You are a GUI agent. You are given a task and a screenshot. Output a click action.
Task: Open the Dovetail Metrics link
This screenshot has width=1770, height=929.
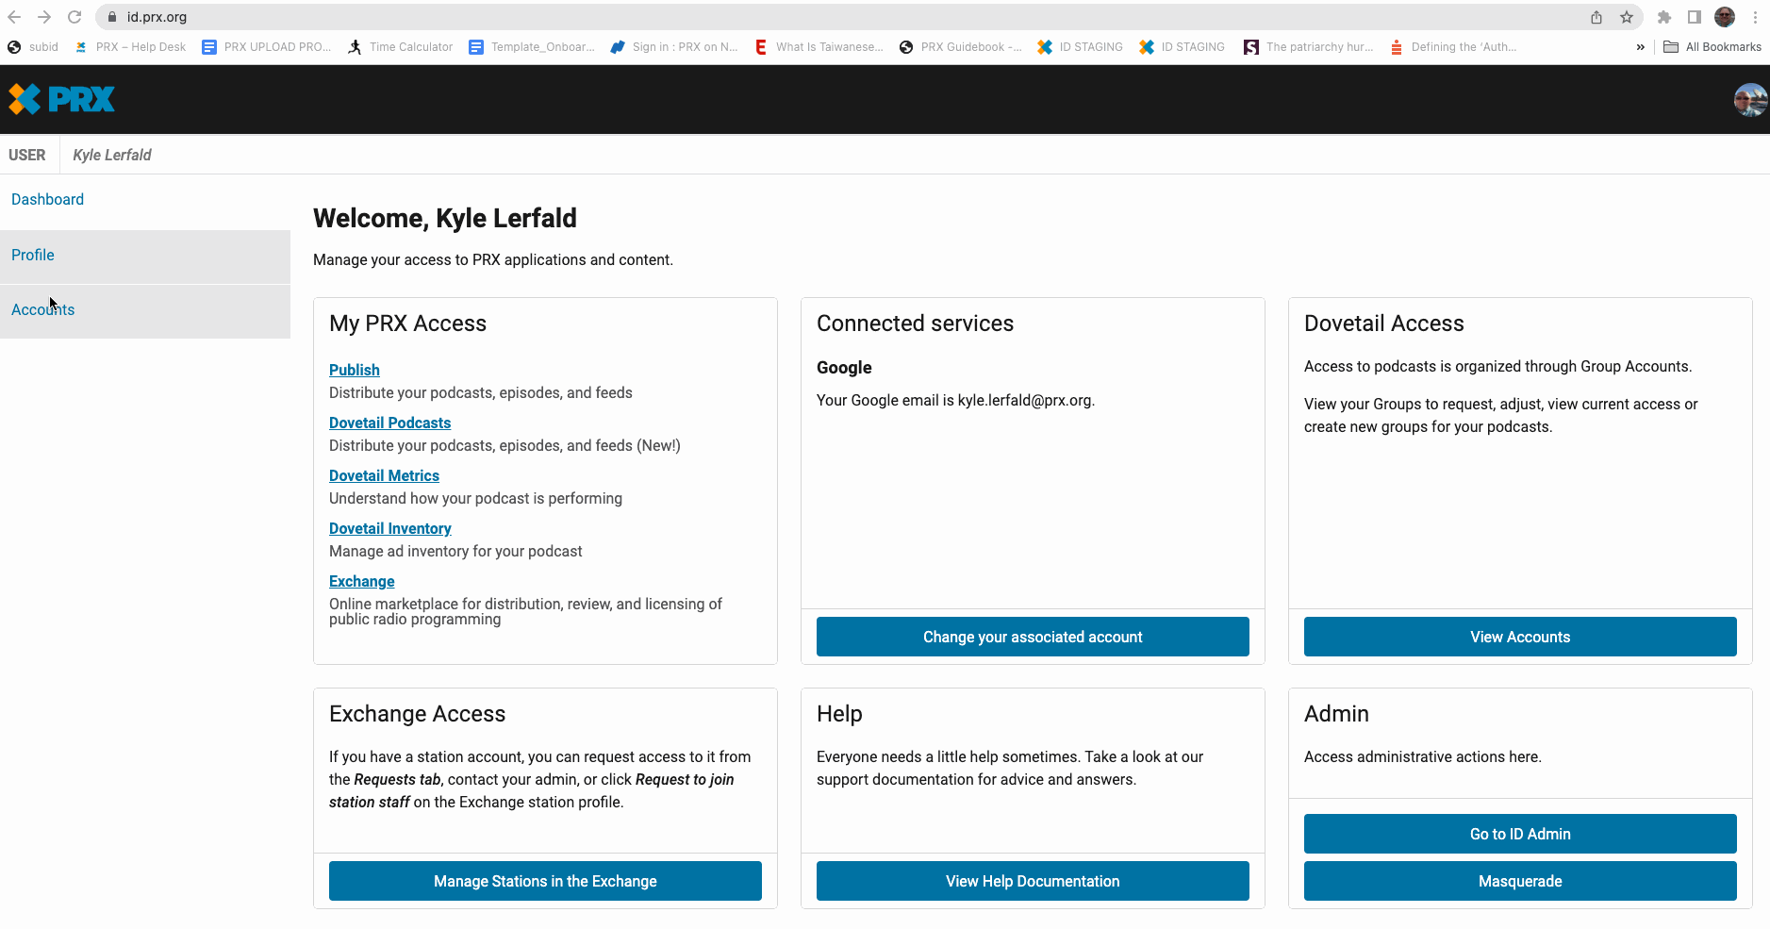point(384,475)
